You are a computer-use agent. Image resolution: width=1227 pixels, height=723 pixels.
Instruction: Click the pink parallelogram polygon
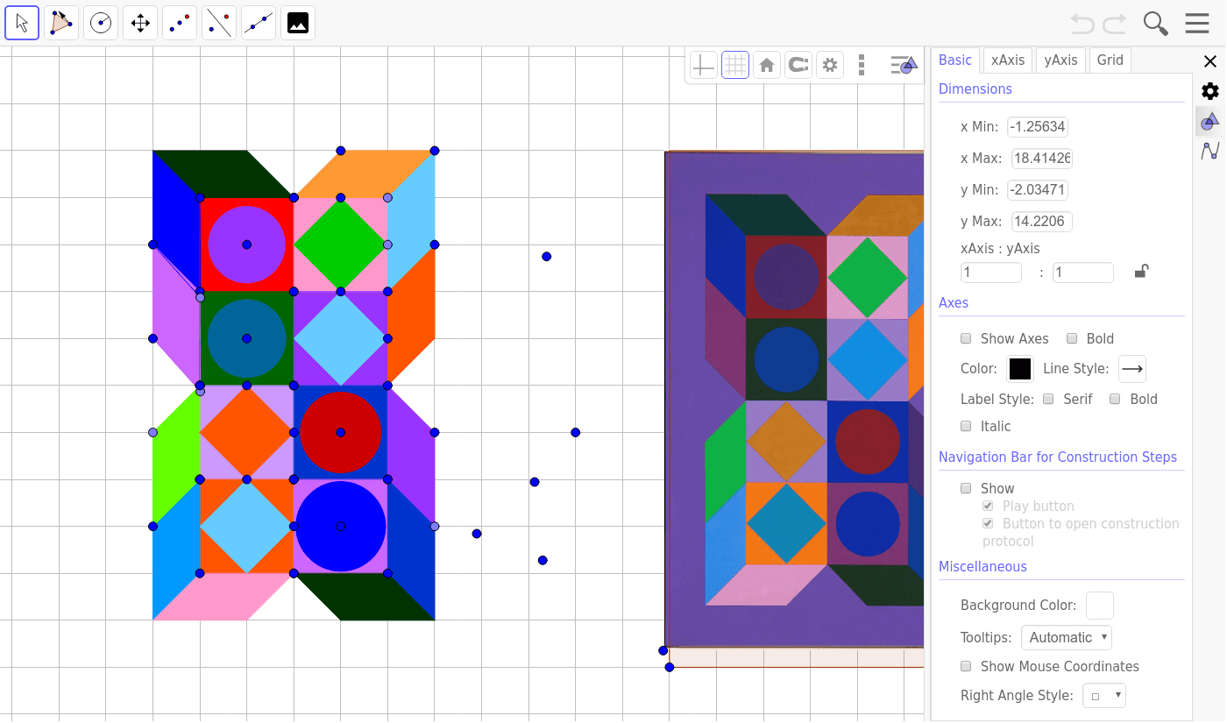click(x=223, y=597)
